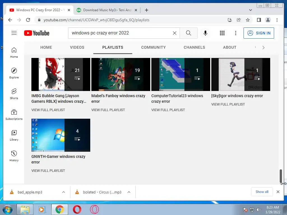The image size is (287, 215).
Task: Open Shorts in the sidebar
Action: click(14, 94)
